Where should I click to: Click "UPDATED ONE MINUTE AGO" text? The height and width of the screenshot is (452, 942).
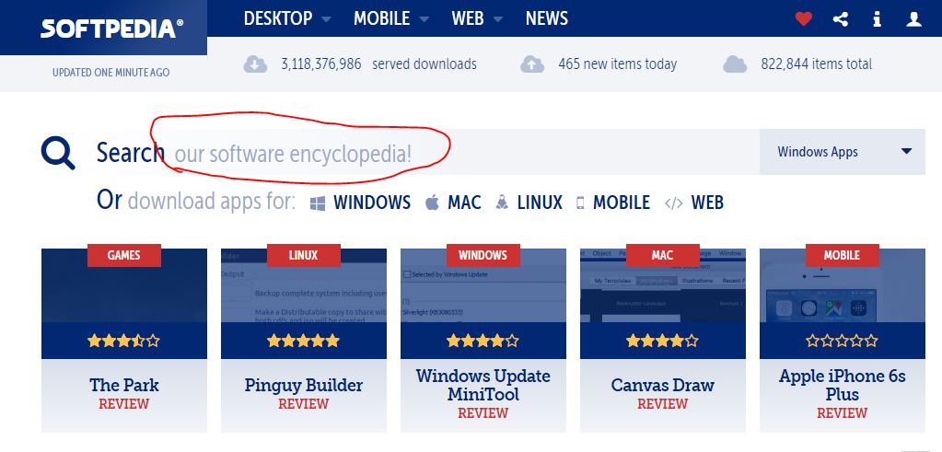111,73
